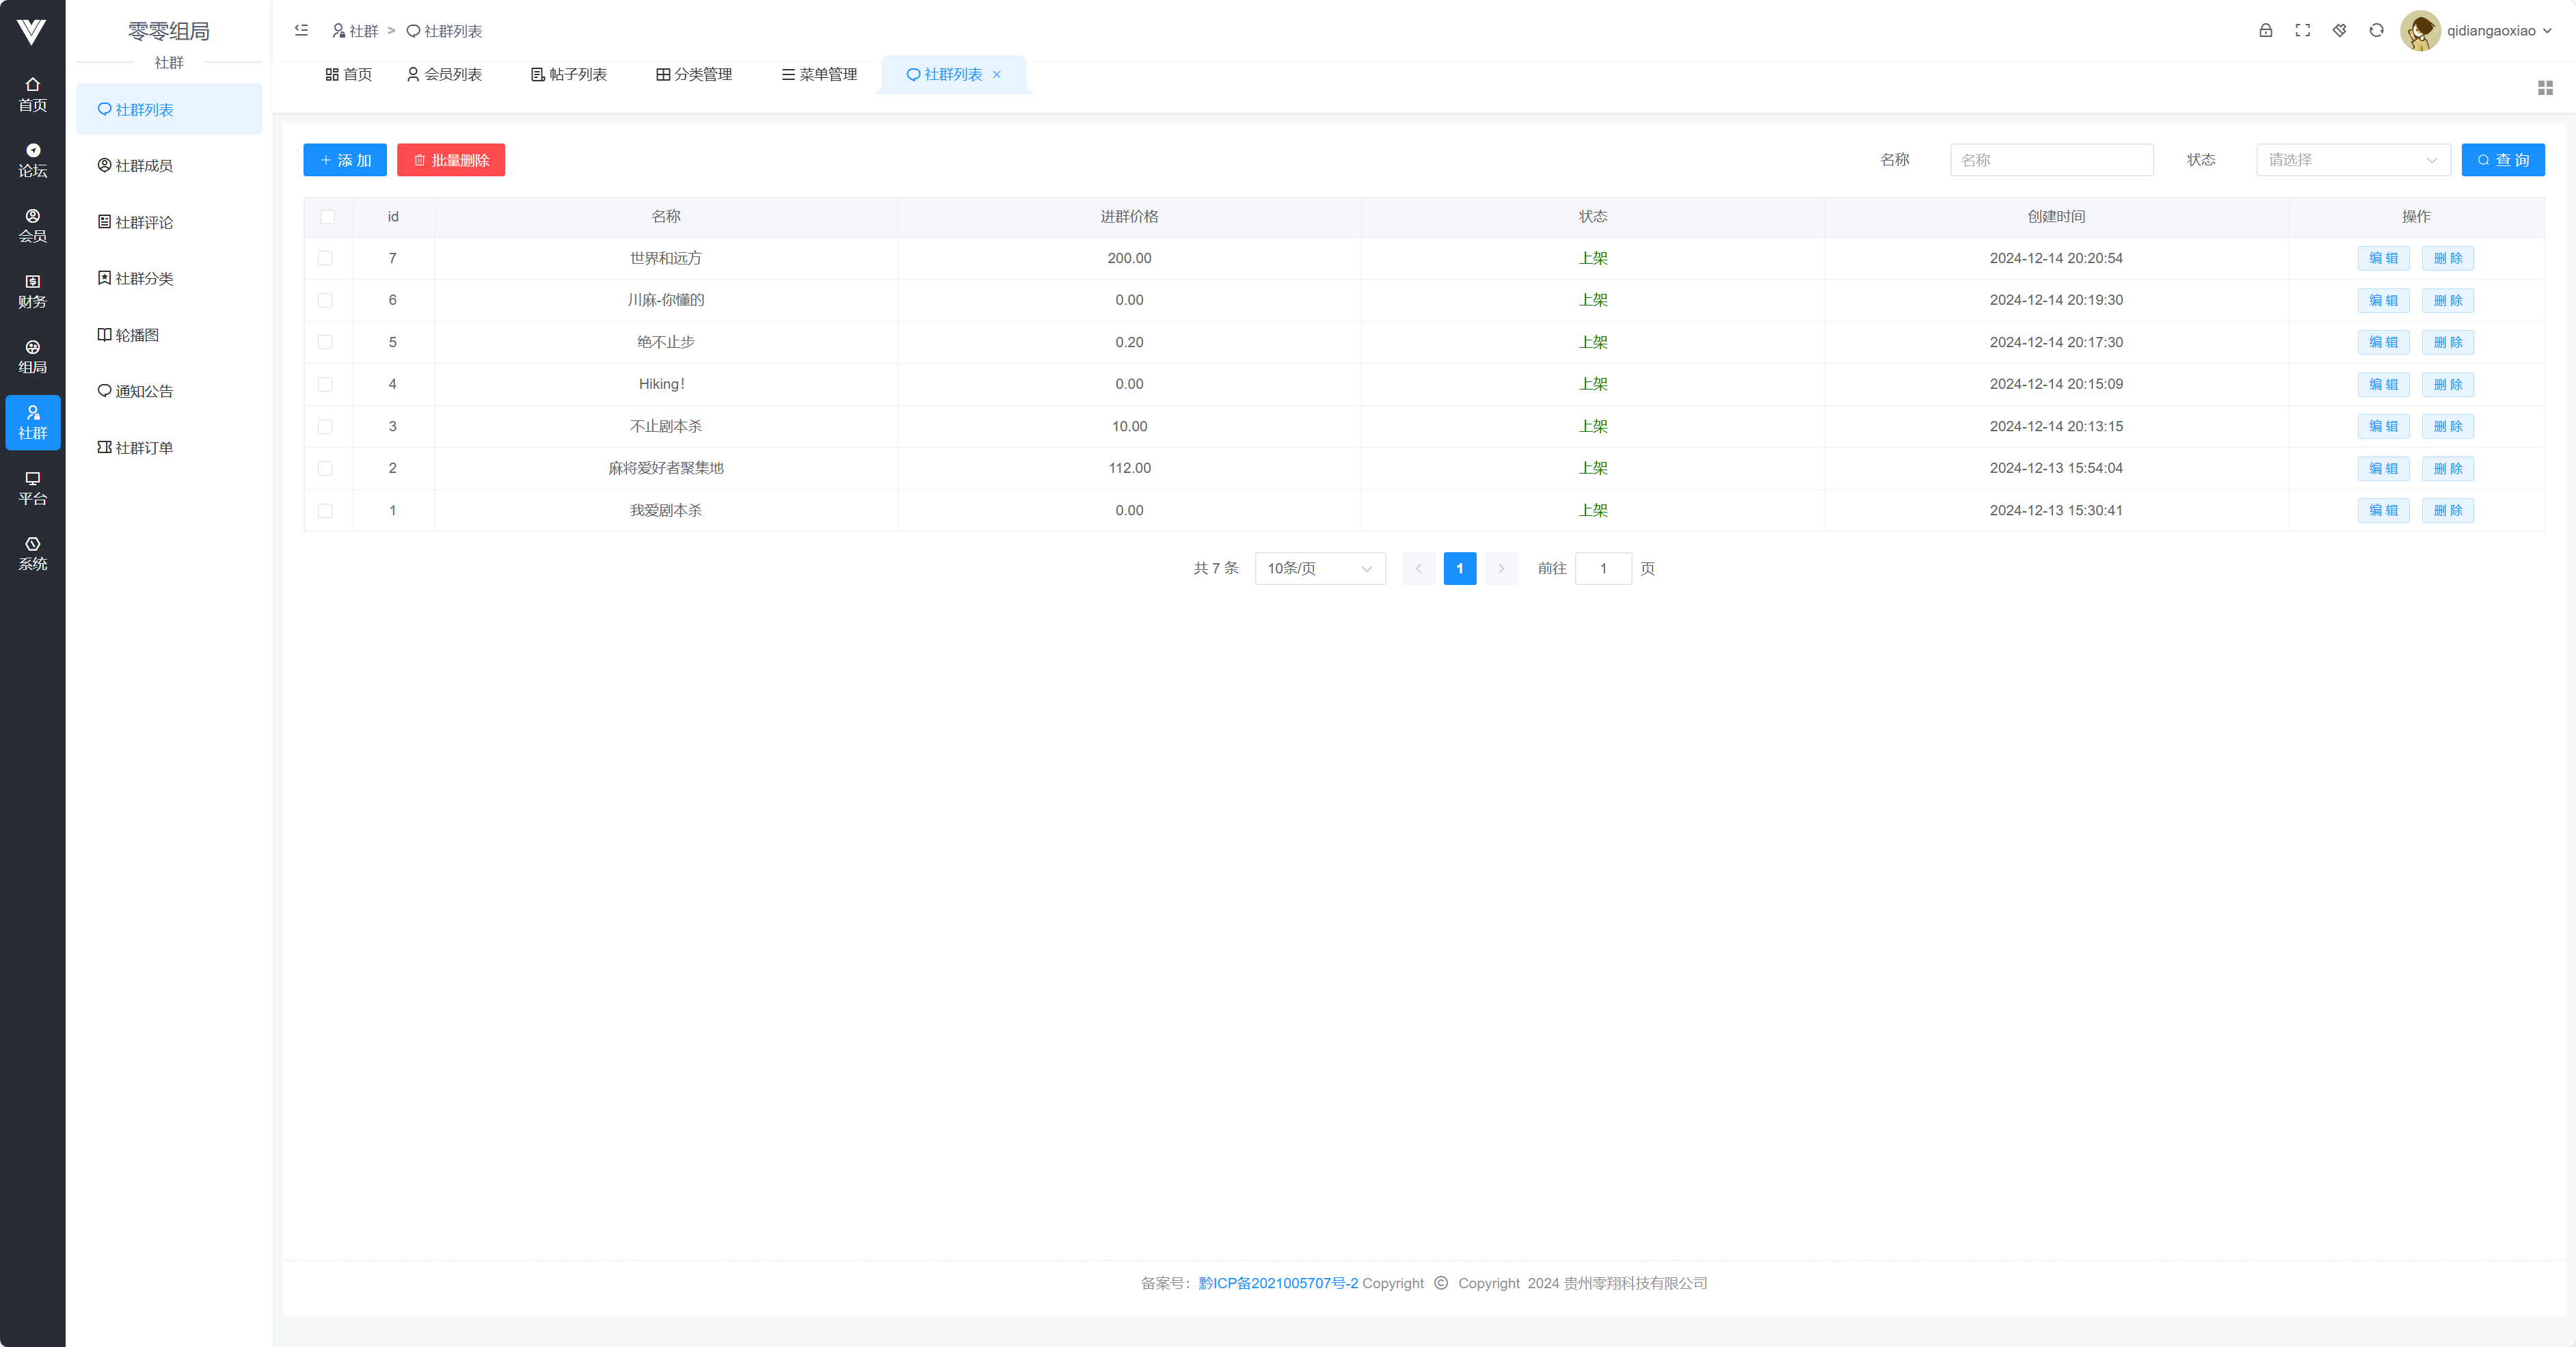Click the grid tabs menu icon
The width and height of the screenshot is (2576, 1347).
[x=2545, y=88]
